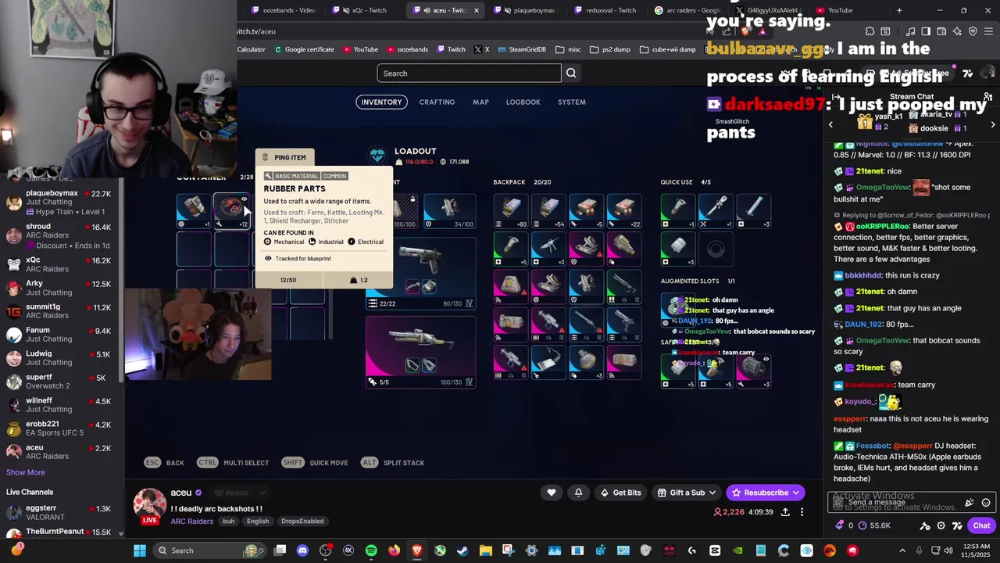Expand the Resubscribe dropdown arrow
The width and height of the screenshot is (1000, 563).
coord(796,493)
